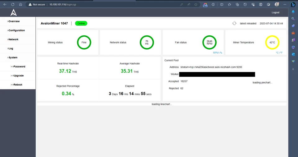Open browsing History clock icon
298x157 pixels.
point(245,4)
